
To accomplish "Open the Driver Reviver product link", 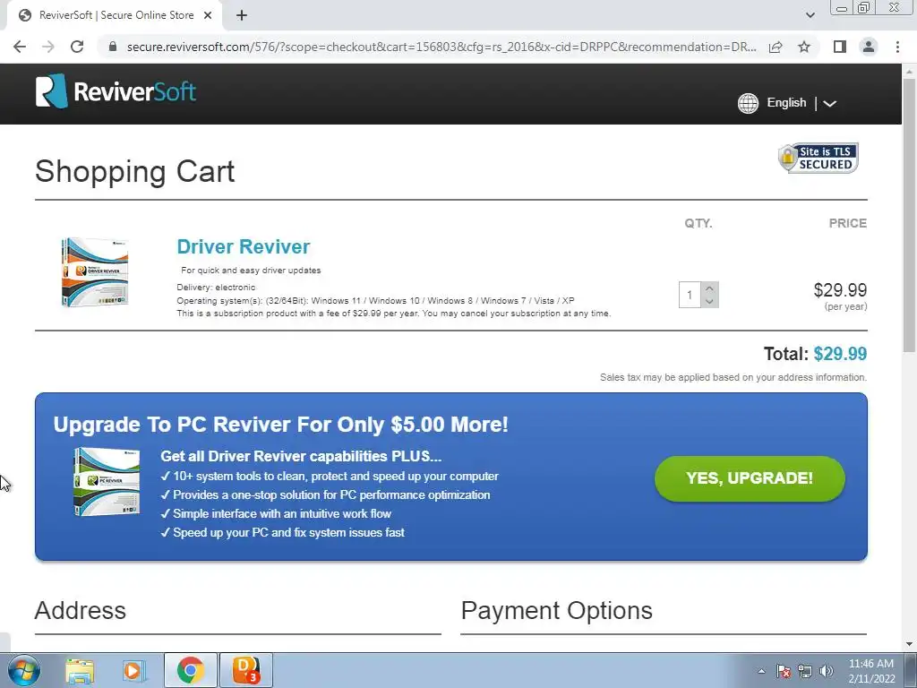I will [x=244, y=246].
